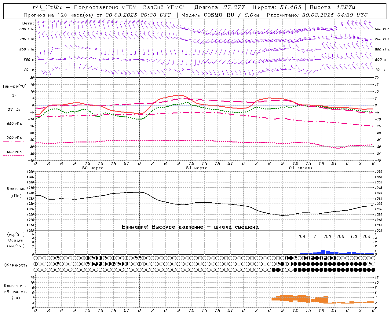Click the warning Внимание! Высокое давление – шкала смещена

(x=190, y=227)
